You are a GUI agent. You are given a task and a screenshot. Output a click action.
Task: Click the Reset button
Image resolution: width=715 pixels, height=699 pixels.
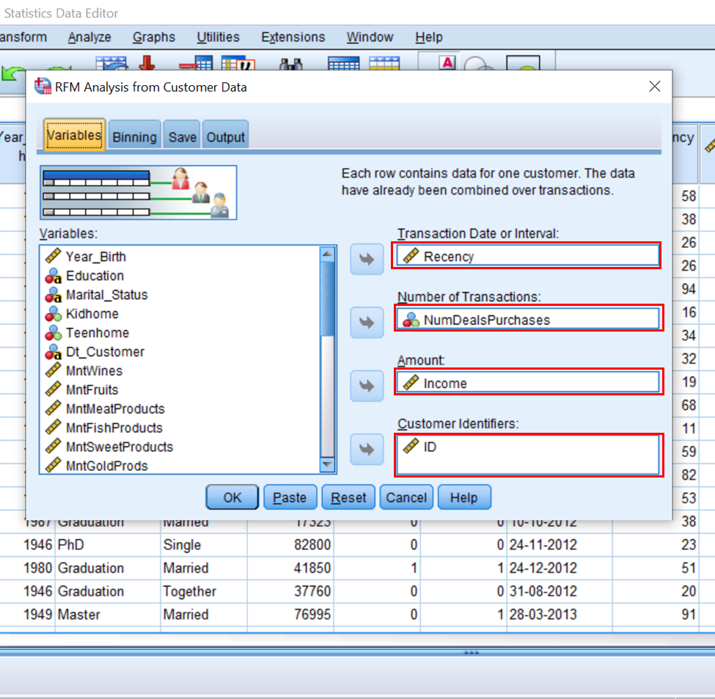(348, 498)
